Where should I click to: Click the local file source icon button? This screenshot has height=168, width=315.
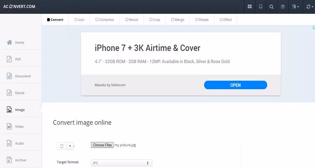coord(62,146)
